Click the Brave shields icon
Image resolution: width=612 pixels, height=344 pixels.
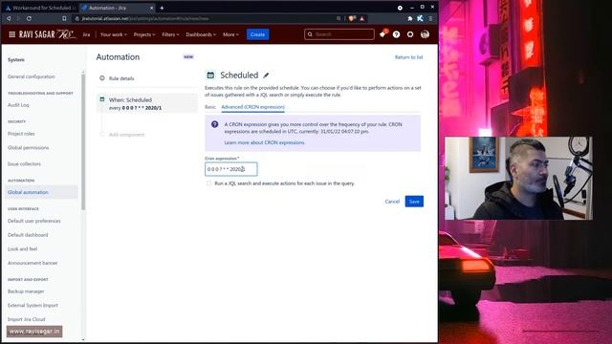[352, 18]
